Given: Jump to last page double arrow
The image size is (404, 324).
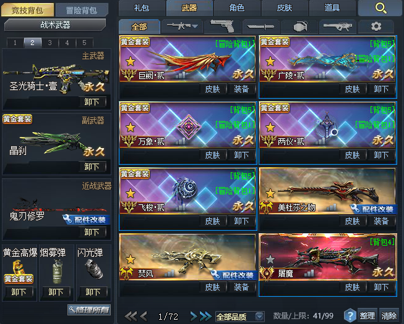Looking at the screenshot, I should click(x=205, y=317).
